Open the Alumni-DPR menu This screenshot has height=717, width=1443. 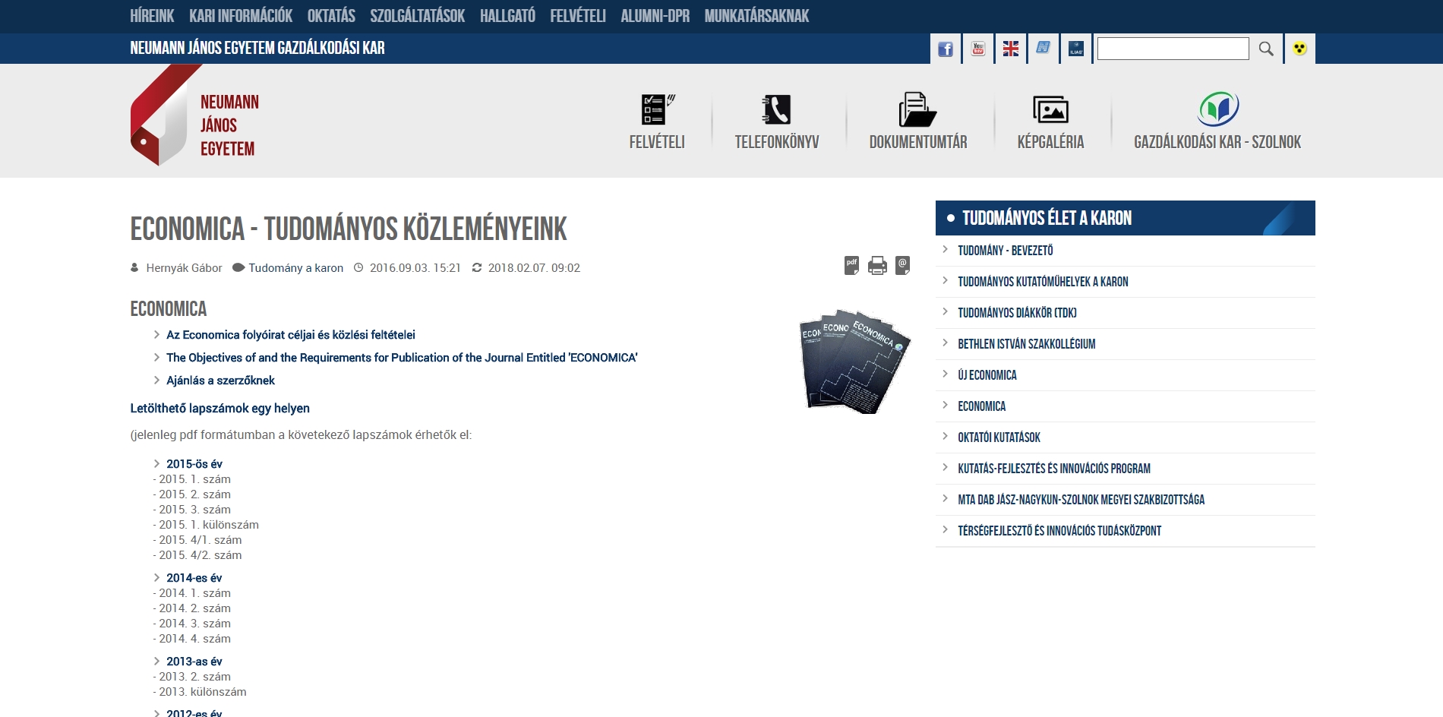pyautogui.click(x=655, y=16)
